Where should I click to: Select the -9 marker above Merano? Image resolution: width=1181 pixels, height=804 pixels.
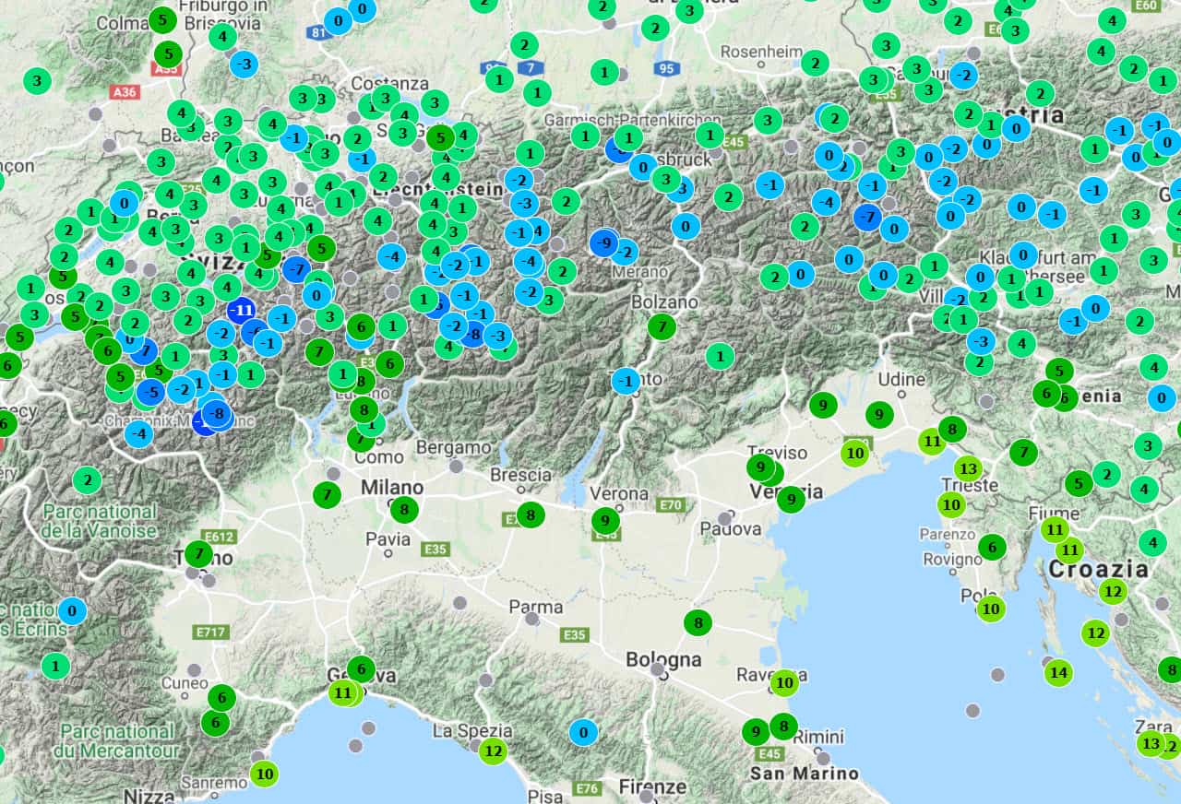[x=604, y=242]
